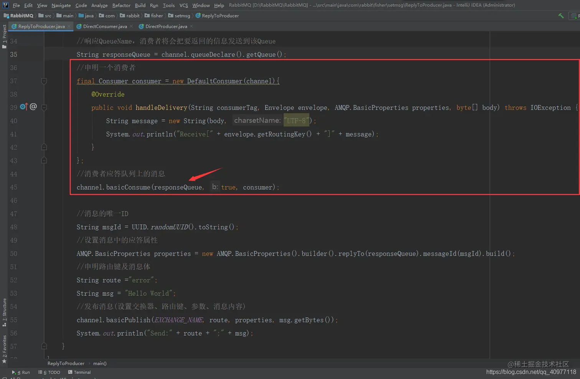
Task: Click EXCHANGE_NAME constant on line 55
Action: [179, 320]
